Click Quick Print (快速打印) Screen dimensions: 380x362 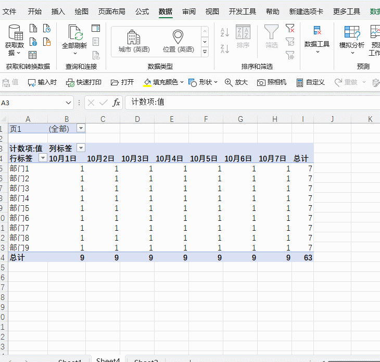point(84,82)
